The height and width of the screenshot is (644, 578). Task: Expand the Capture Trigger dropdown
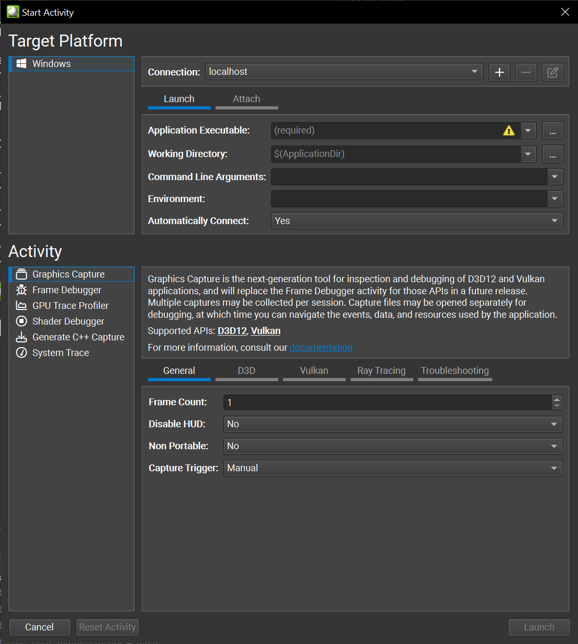392,468
